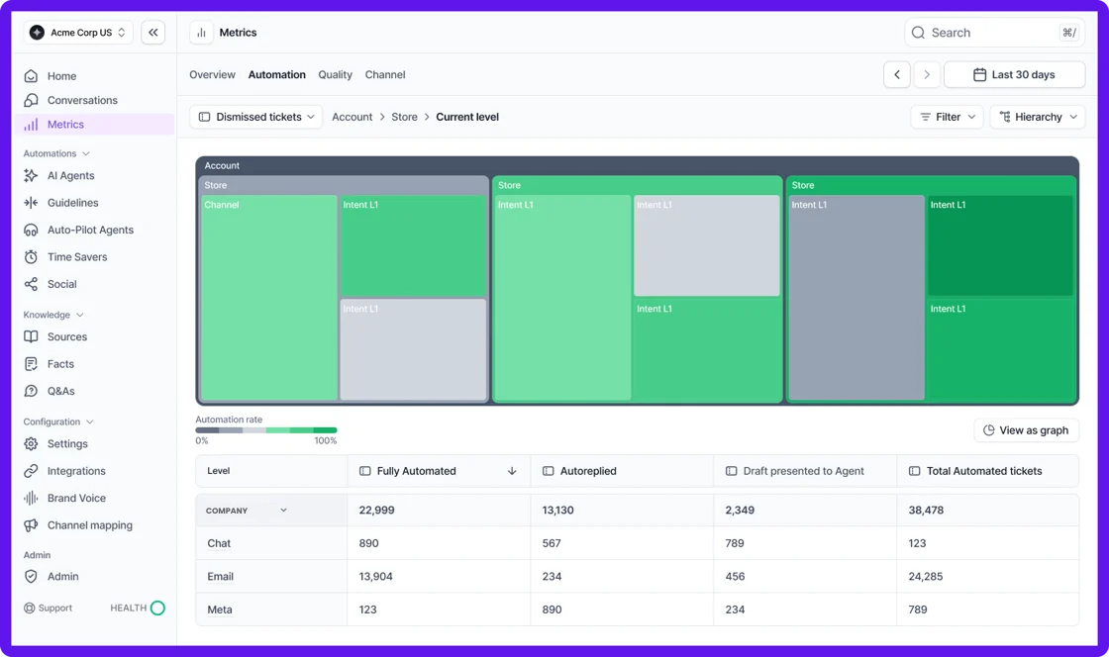
Task: Switch to the Quality tab
Action: (x=335, y=74)
